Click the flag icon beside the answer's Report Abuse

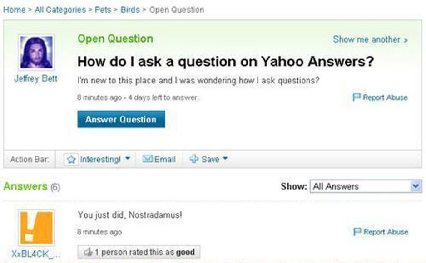(357, 232)
